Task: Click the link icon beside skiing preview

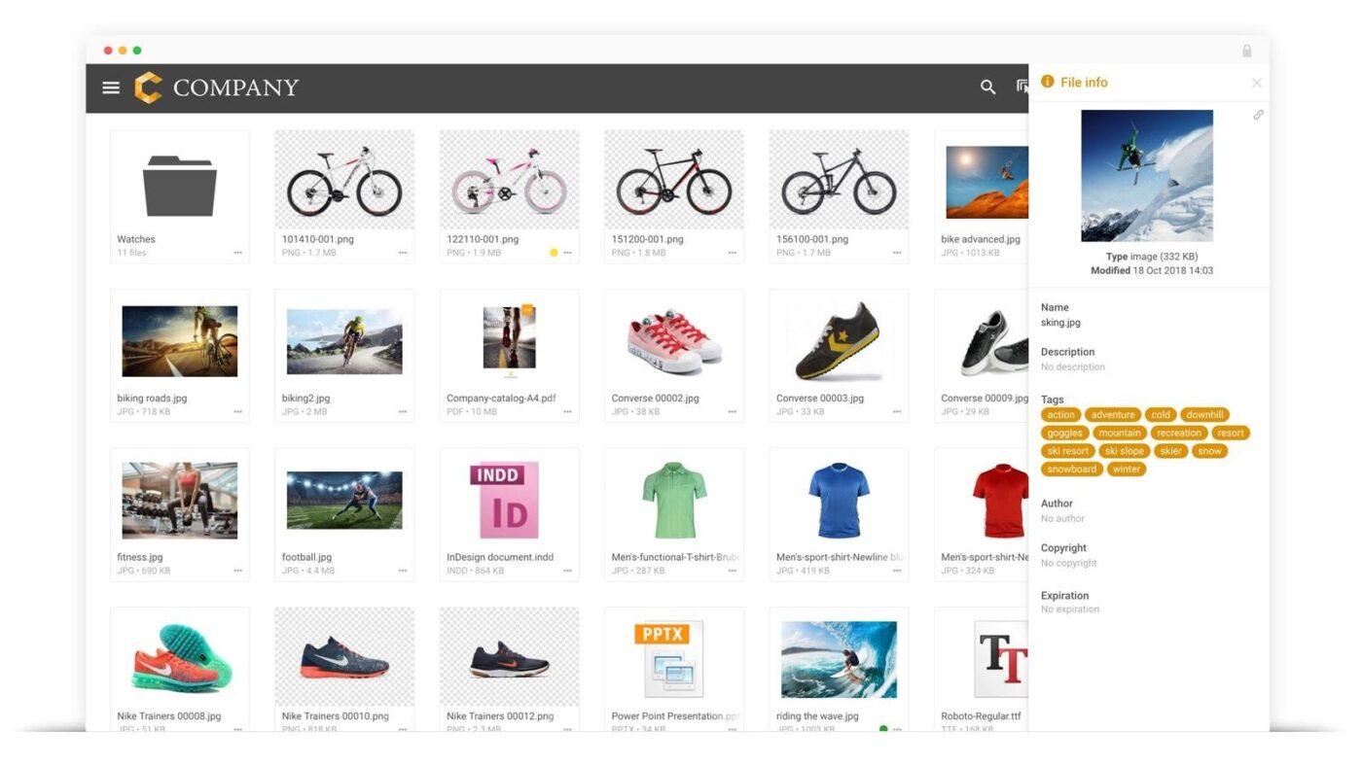Action: [1258, 115]
